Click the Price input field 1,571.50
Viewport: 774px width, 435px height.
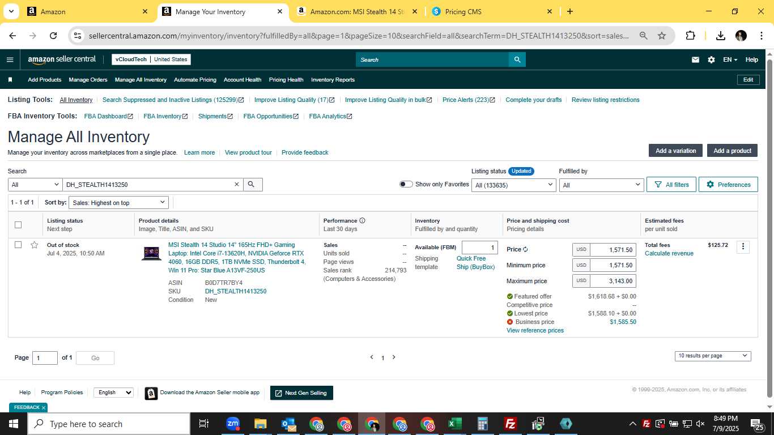[613, 249]
